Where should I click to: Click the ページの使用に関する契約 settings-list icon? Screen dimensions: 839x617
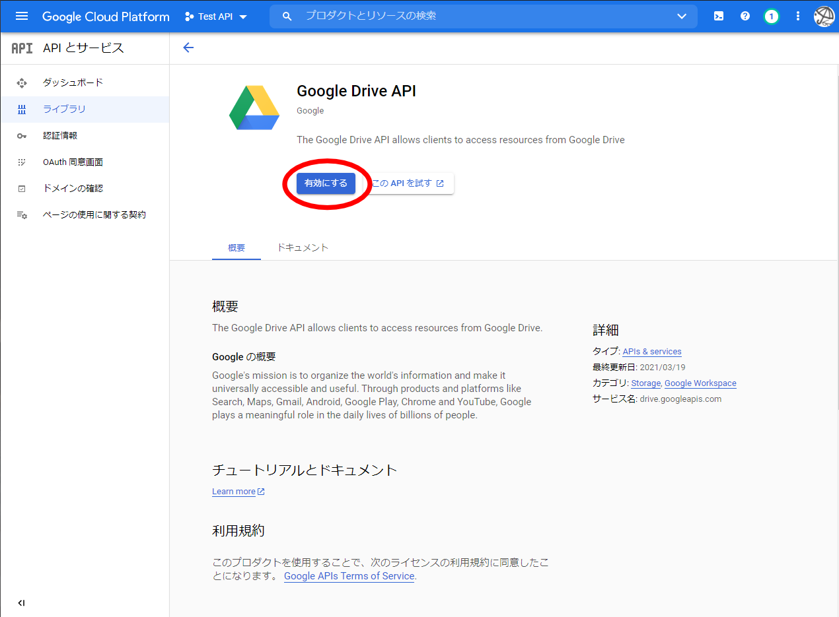click(22, 215)
